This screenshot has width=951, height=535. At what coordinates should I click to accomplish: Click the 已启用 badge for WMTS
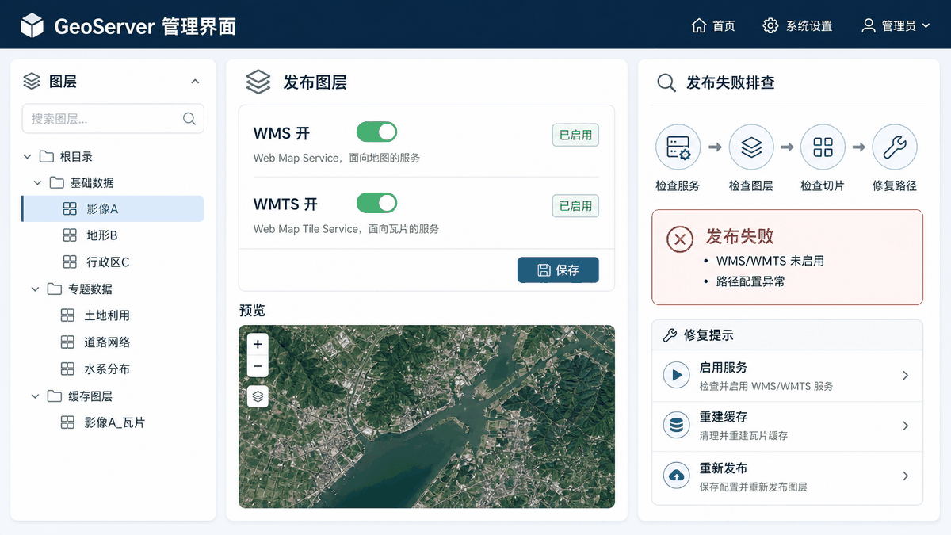coord(575,206)
